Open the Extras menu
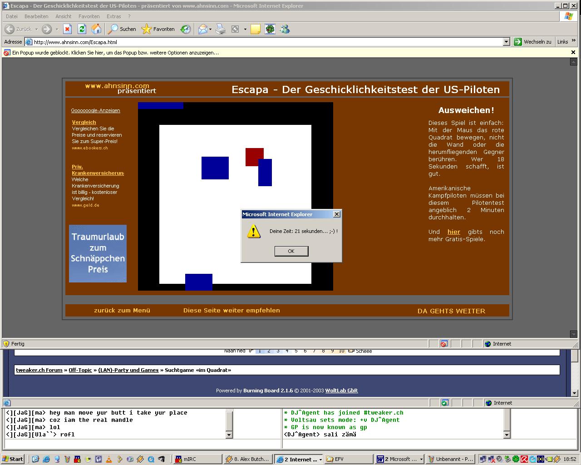This screenshot has width=581, height=465. click(x=113, y=16)
